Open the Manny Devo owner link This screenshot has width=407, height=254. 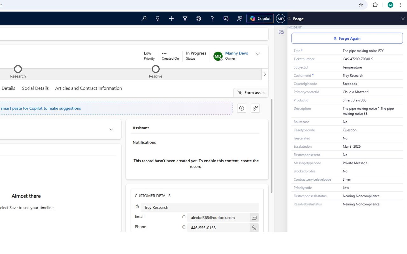tap(237, 53)
